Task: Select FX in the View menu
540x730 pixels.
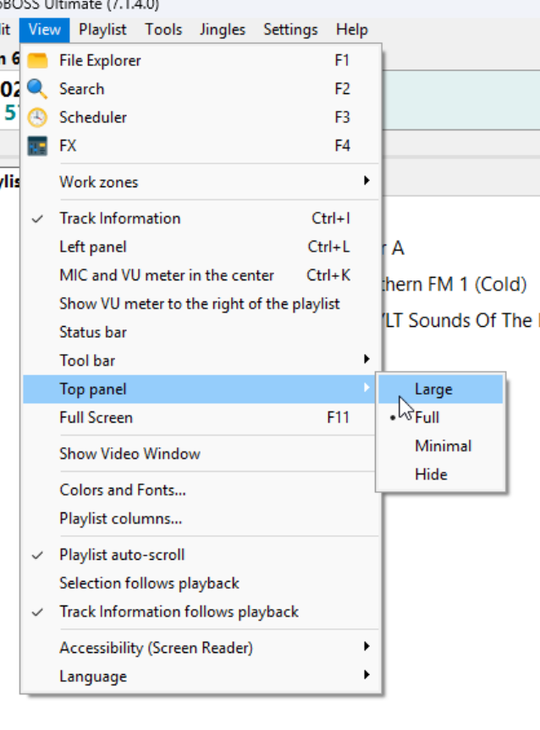Action: coord(201,146)
